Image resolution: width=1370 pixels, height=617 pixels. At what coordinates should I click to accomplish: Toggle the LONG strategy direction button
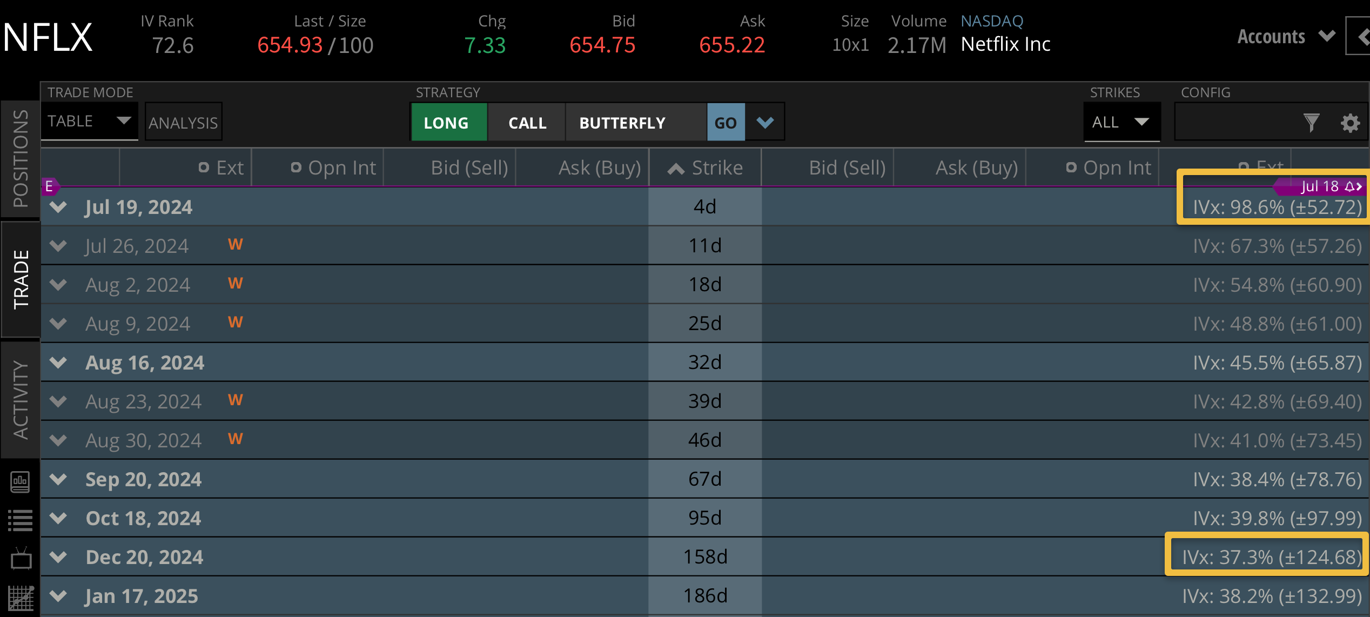pos(448,123)
